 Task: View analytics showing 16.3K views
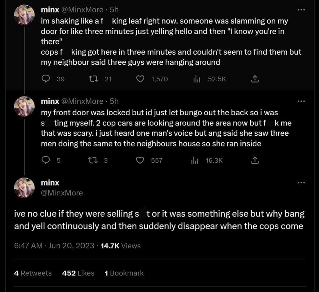click(194, 160)
